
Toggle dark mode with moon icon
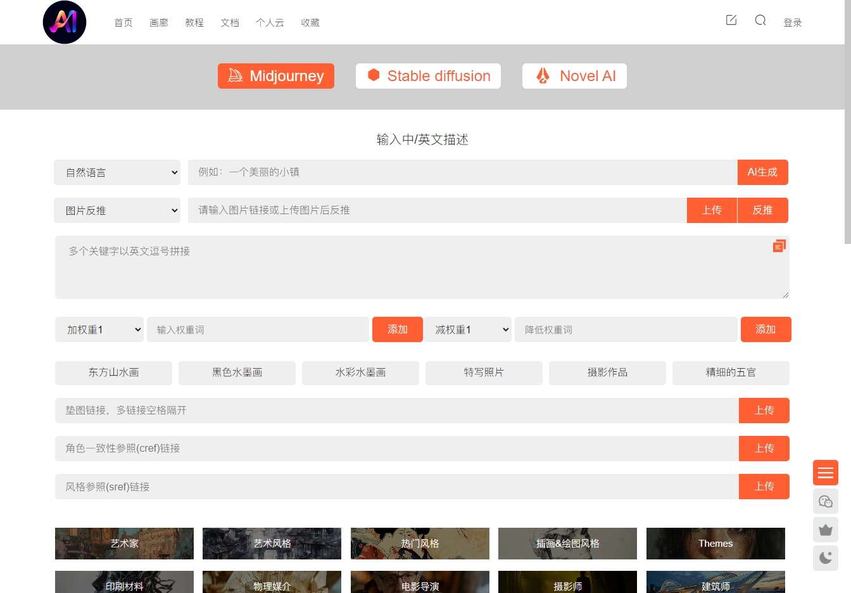(825, 558)
